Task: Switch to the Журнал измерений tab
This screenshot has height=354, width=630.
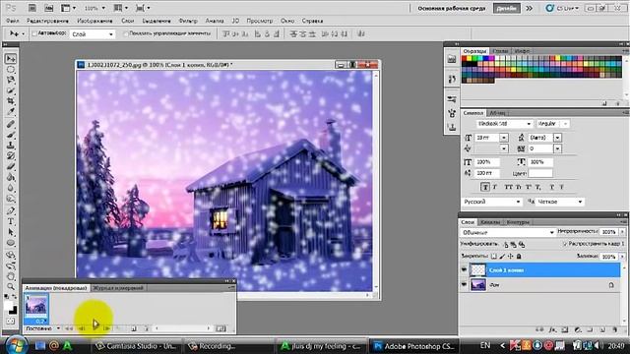Action: click(x=118, y=288)
